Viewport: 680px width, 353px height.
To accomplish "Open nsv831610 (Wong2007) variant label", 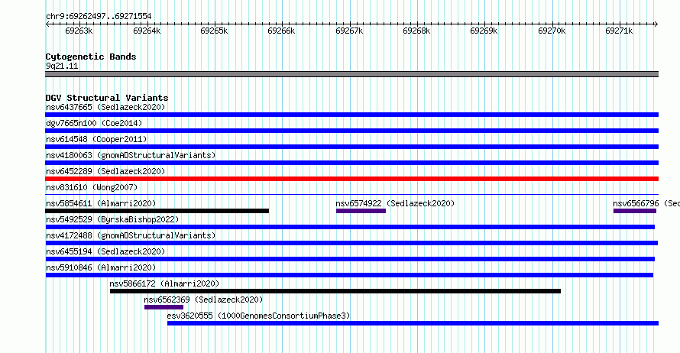I will click(x=92, y=187).
